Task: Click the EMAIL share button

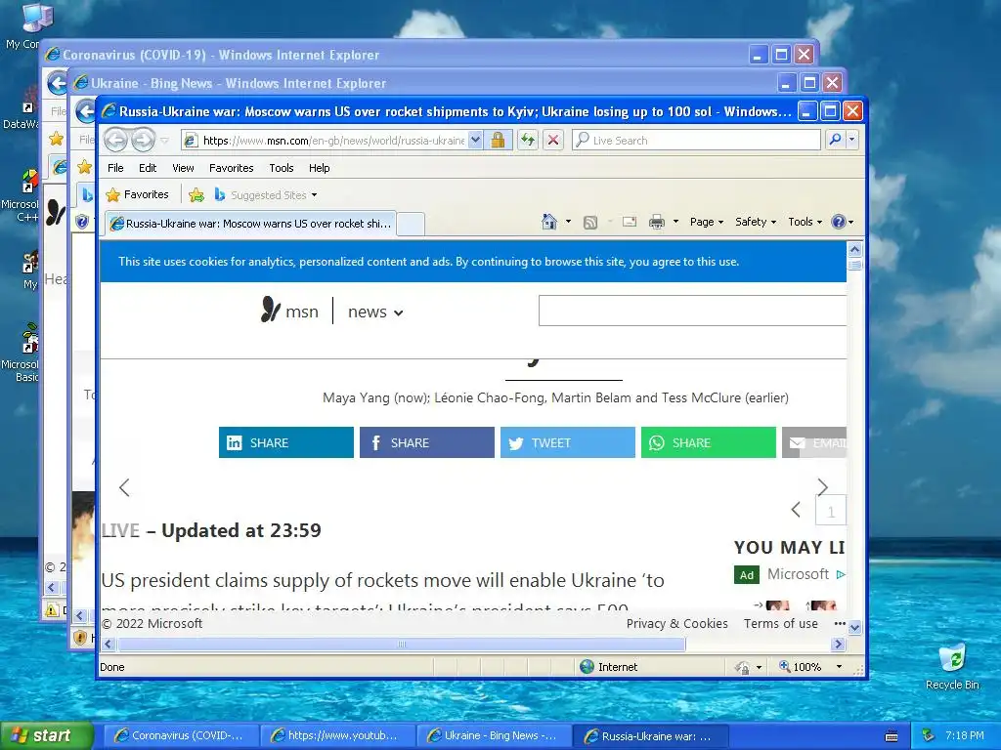Action: click(814, 442)
